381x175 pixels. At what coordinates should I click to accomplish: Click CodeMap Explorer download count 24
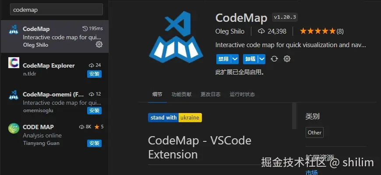pyautogui.click(x=95, y=65)
